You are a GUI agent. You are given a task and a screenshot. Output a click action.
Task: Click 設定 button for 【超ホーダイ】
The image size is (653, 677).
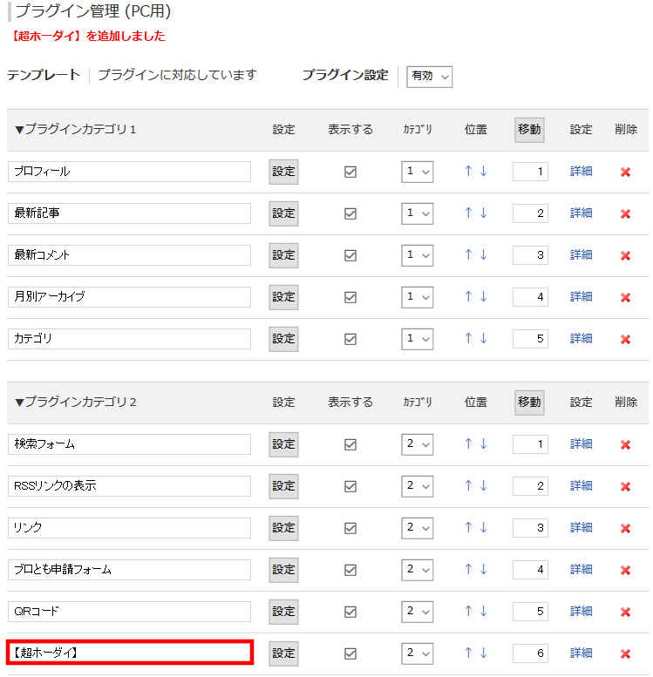click(283, 653)
